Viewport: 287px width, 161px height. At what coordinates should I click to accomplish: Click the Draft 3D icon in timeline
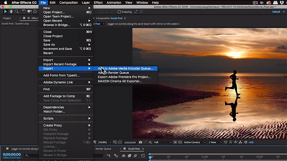(x=116, y=156)
